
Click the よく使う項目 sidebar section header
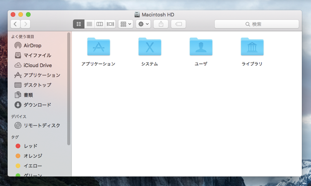[x=22, y=37]
